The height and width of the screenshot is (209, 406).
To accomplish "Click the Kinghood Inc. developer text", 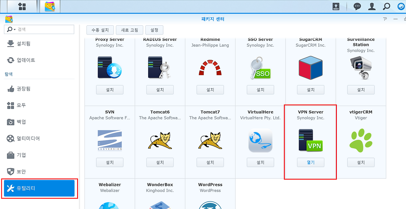I will (160, 191).
